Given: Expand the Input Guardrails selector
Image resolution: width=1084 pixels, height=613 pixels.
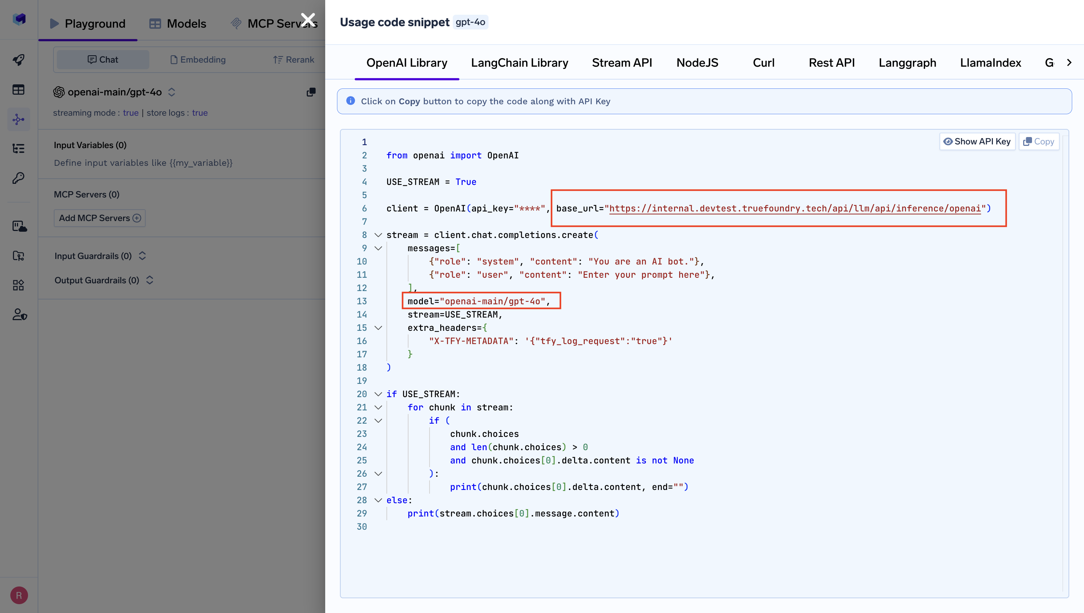Looking at the screenshot, I should [142, 256].
